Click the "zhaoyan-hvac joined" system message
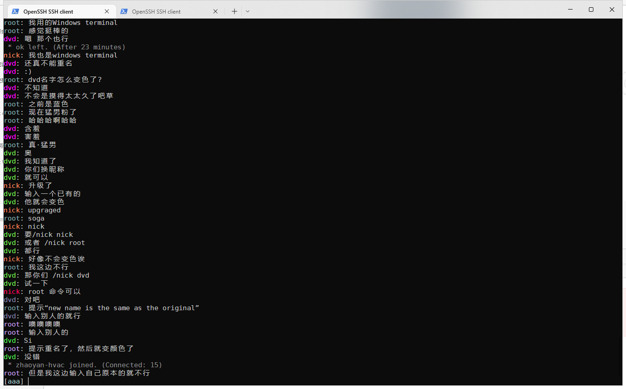This screenshot has width=626, height=389. coord(84,365)
